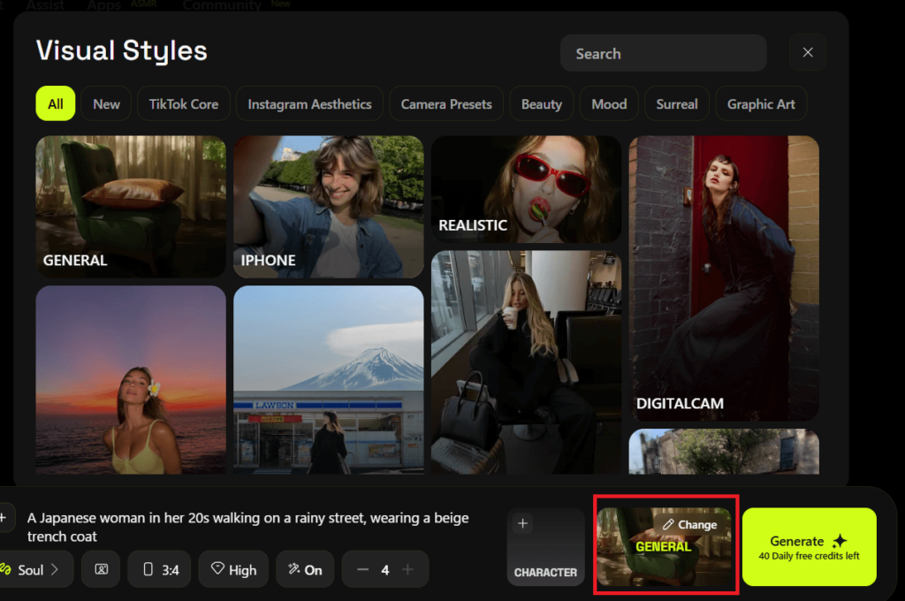Open the High quality selector
The width and height of the screenshot is (905, 601).
(x=233, y=570)
